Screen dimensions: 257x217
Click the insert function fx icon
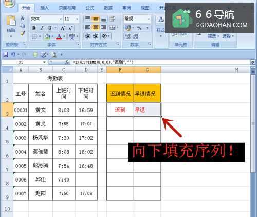click(x=67, y=62)
